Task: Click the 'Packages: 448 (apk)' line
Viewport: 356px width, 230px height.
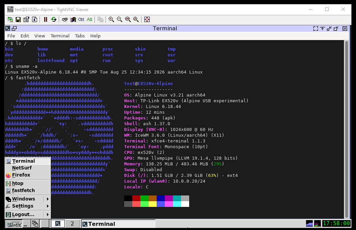Action: tap(150, 118)
